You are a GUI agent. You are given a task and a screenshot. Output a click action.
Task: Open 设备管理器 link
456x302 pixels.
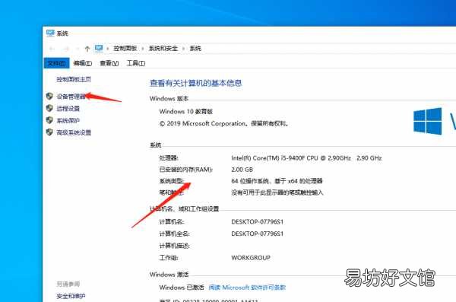click(71, 97)
